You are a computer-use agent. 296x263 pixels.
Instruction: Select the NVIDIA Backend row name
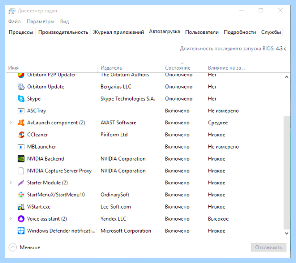coord(45,159)
